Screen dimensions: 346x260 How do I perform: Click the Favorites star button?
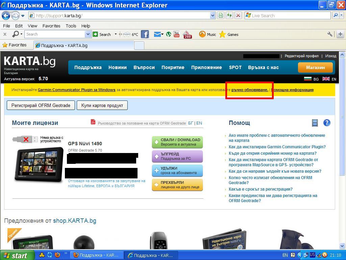click(x=15, y=45)
